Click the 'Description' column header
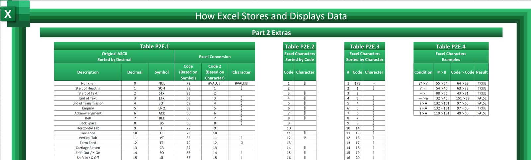This screenshot has width=531, height=160. click(x=88, y=72)
